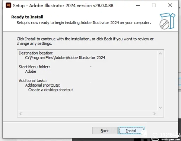Click the Install button
Viewport: 181px width, 141px height.
click(x=131, y=131)
